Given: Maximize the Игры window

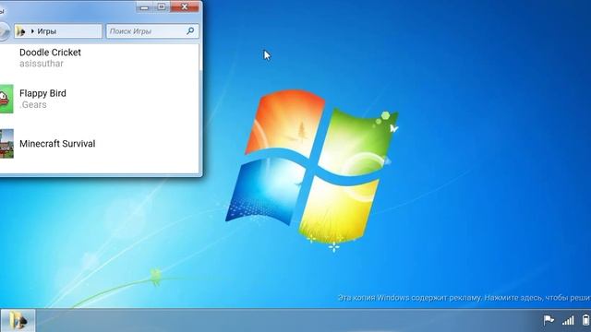Looking at the screenshot, I should click(x=162, y=6).
